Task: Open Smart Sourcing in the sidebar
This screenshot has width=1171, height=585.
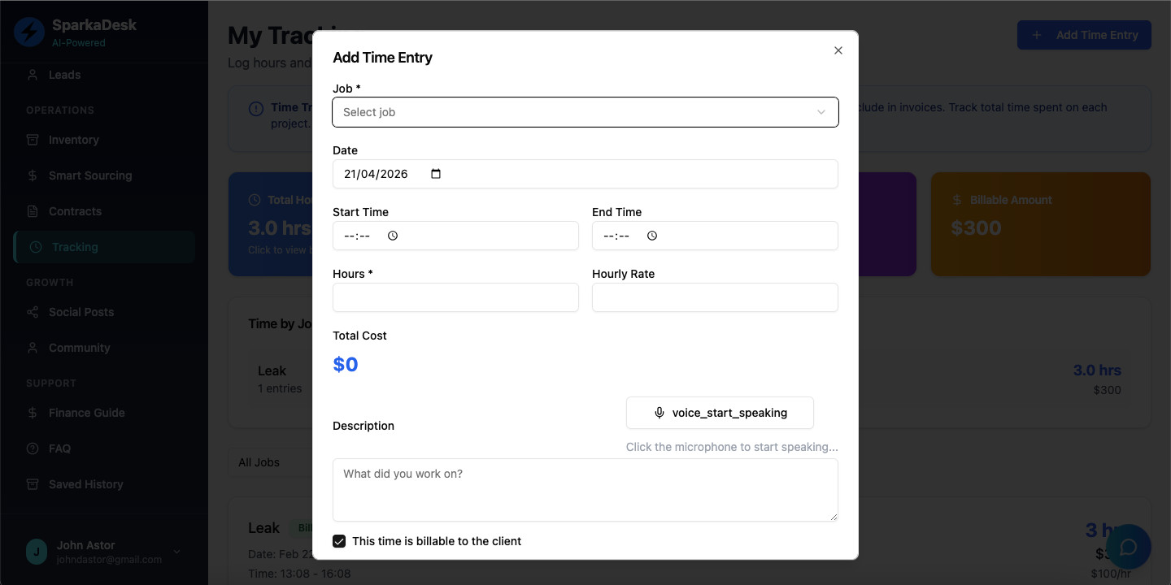Action: pyautogui.click(x=104, y=175)
